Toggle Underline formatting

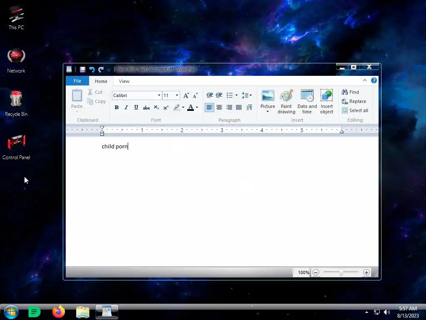click(136, 107)
